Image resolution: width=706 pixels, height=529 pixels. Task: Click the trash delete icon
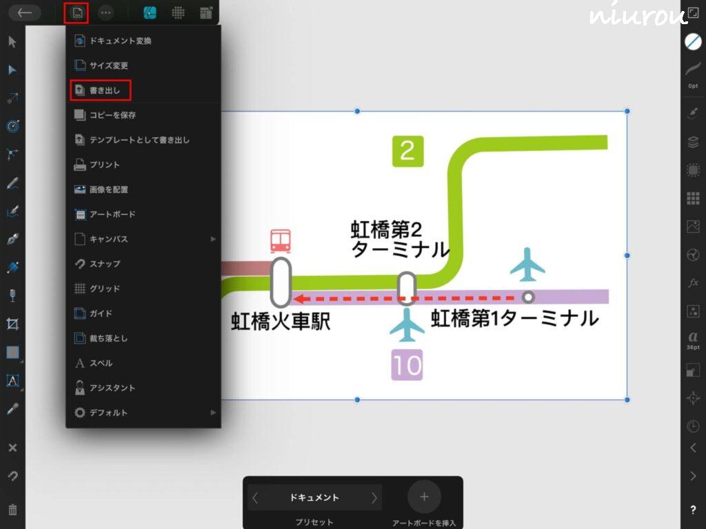pos(12,510)
